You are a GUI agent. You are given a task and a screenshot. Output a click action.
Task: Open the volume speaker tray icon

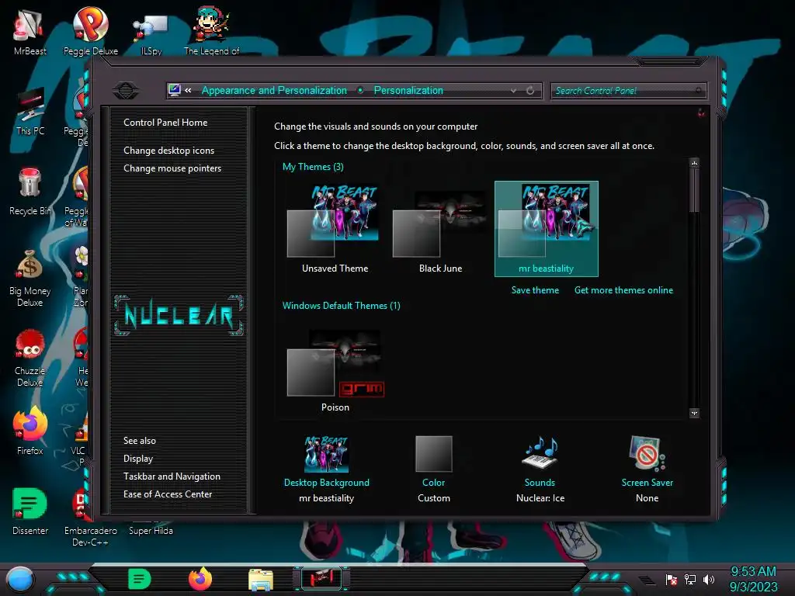pos(709,579)
